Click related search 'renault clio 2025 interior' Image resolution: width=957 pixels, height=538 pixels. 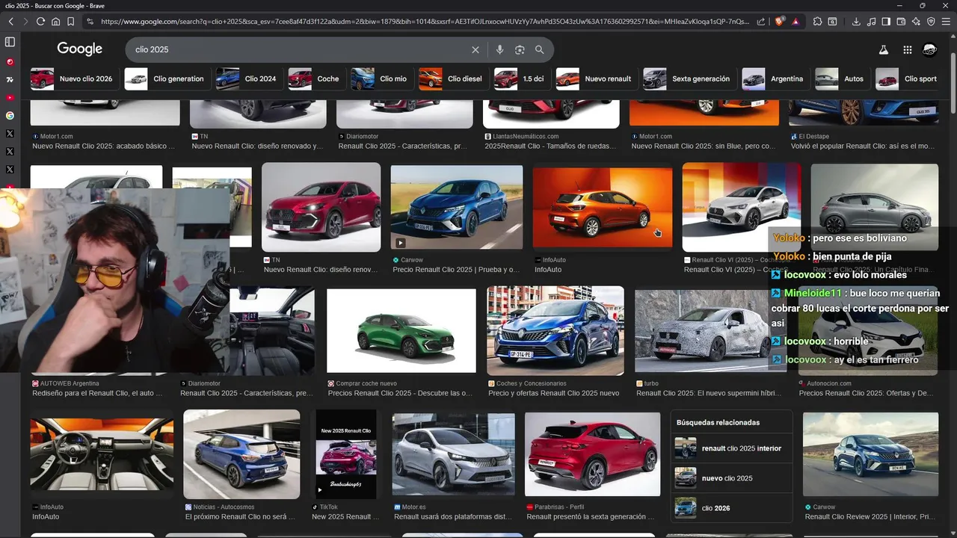(731, 448)
